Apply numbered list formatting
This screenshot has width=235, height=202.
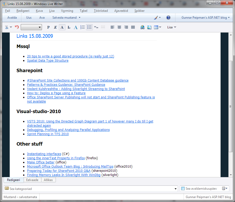tap(83, 27)
